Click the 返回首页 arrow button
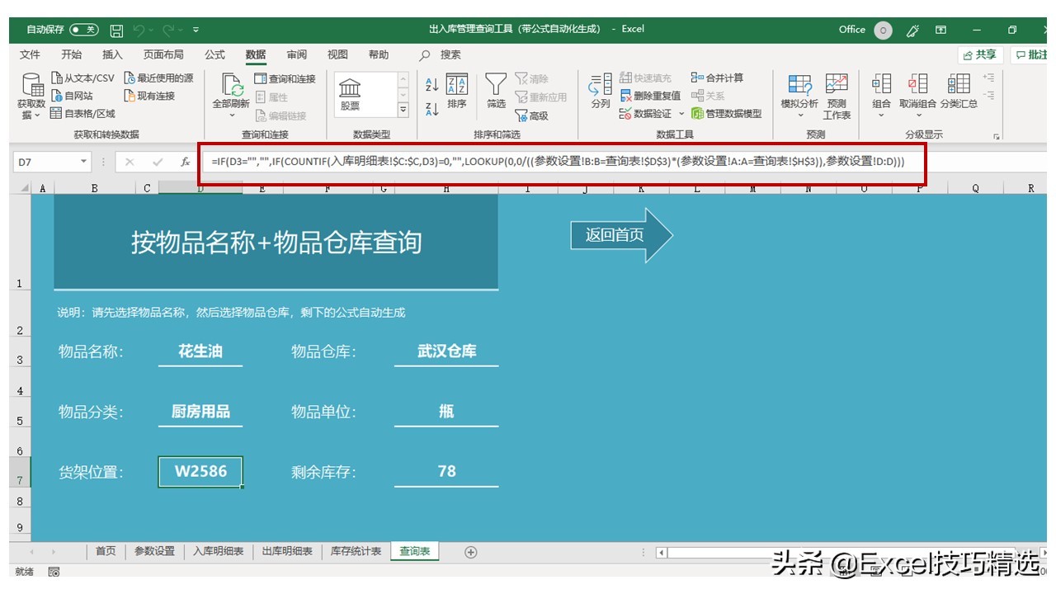 (x=615, y=235)
